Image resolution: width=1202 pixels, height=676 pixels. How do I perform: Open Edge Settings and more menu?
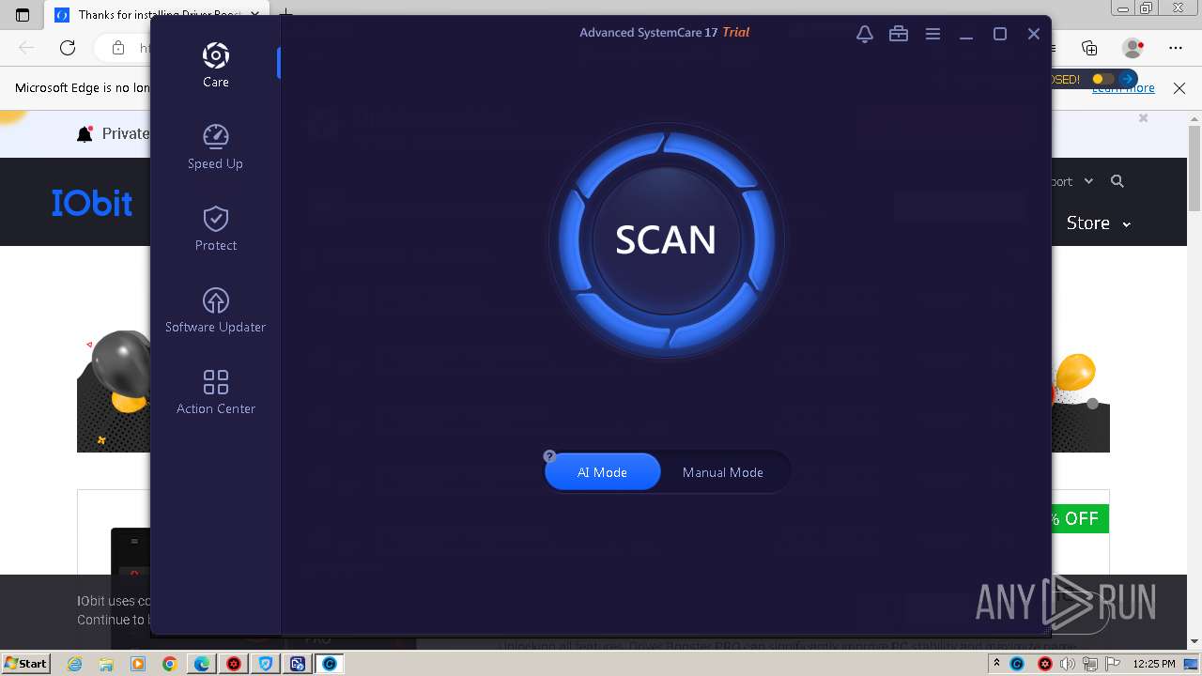tap(1176, 48)
